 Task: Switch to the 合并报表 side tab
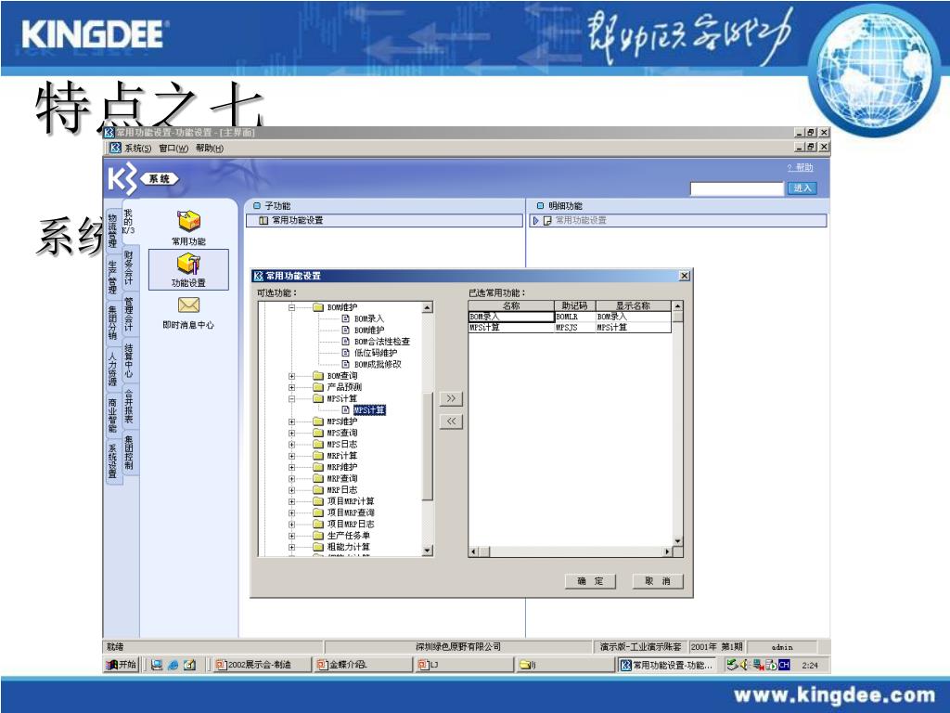[x=129, y=407]
